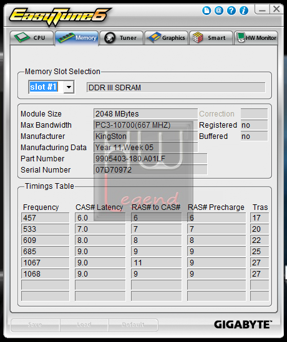This screenshot has width=287, height=342.
Task: Click part number 9905403-180.A01LF
Action: coord(150,159)
